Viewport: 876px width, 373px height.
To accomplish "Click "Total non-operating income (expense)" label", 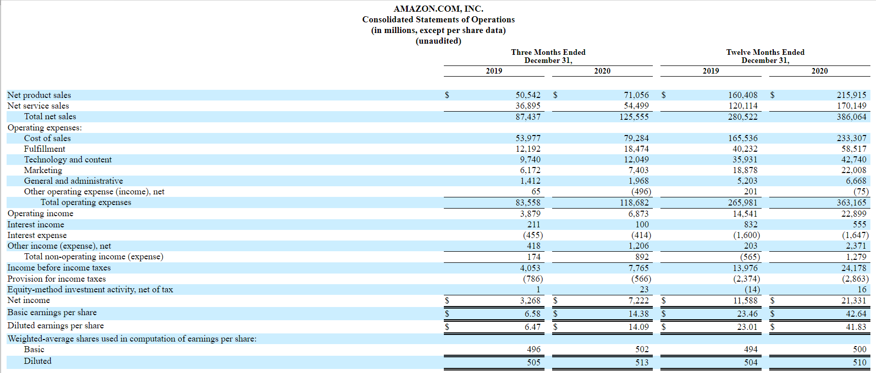I will click(94, 256).
